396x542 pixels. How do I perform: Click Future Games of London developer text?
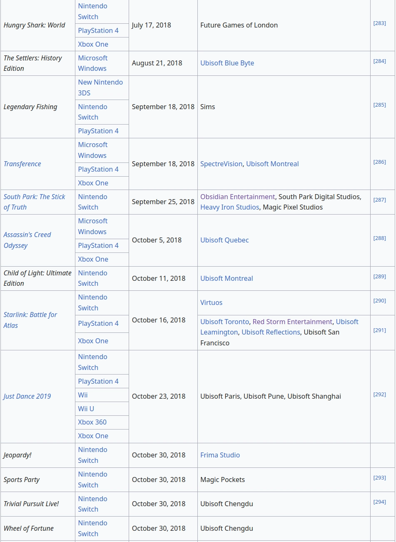click(x=239, y=25)
